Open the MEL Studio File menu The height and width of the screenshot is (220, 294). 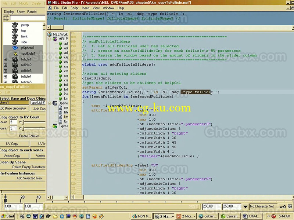pyautogui.click(x=56, y=8)
